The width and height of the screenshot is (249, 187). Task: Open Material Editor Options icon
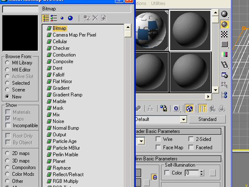click(225, 75)
